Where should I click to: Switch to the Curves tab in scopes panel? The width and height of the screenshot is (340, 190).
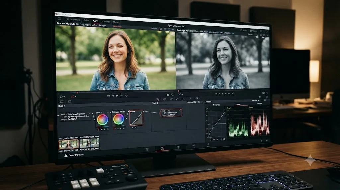click(x=238, y=104)
